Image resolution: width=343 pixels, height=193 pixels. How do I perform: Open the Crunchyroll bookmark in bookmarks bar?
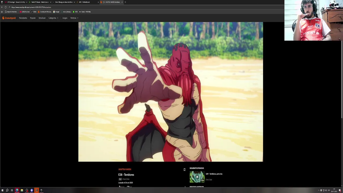44,12
